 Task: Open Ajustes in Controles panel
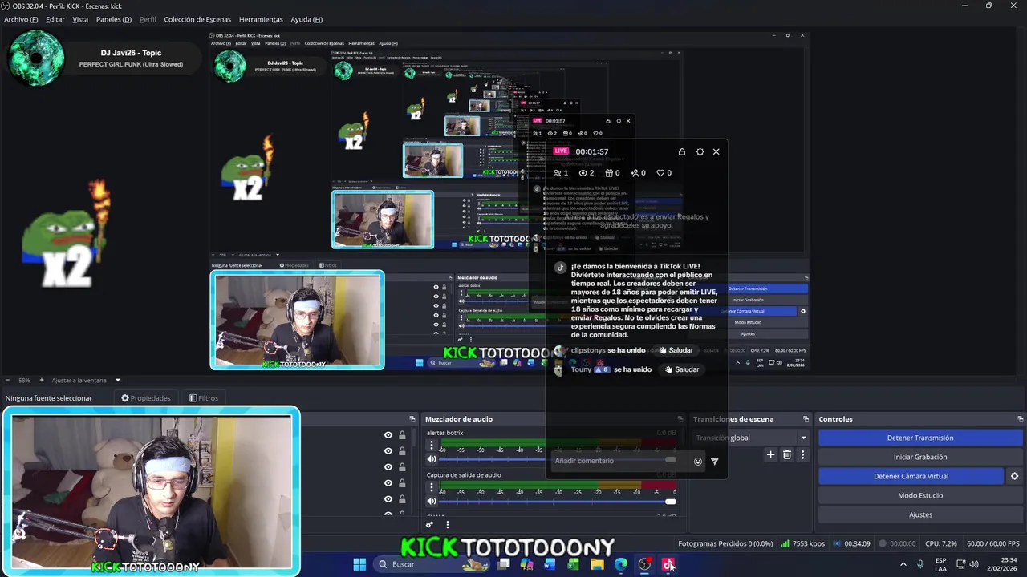tap(920, 514)
